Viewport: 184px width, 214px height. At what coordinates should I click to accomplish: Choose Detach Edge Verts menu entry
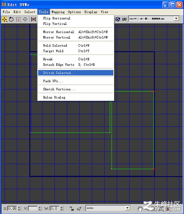pos(76,65)
